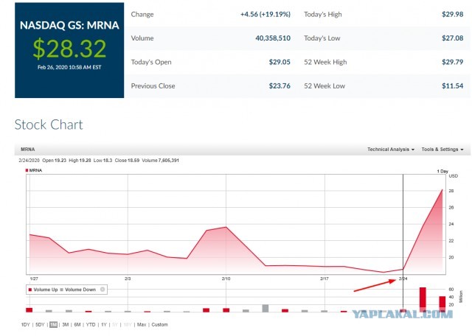
Task: Click the Volume 7,605,391 readout above chart
Action: (x=161, y=161)
